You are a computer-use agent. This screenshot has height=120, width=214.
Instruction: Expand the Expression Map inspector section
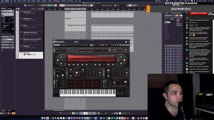[7, 42]
